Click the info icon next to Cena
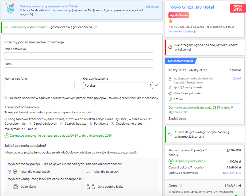The height and width of the screenshot is (196, 246). pos(180,186)
